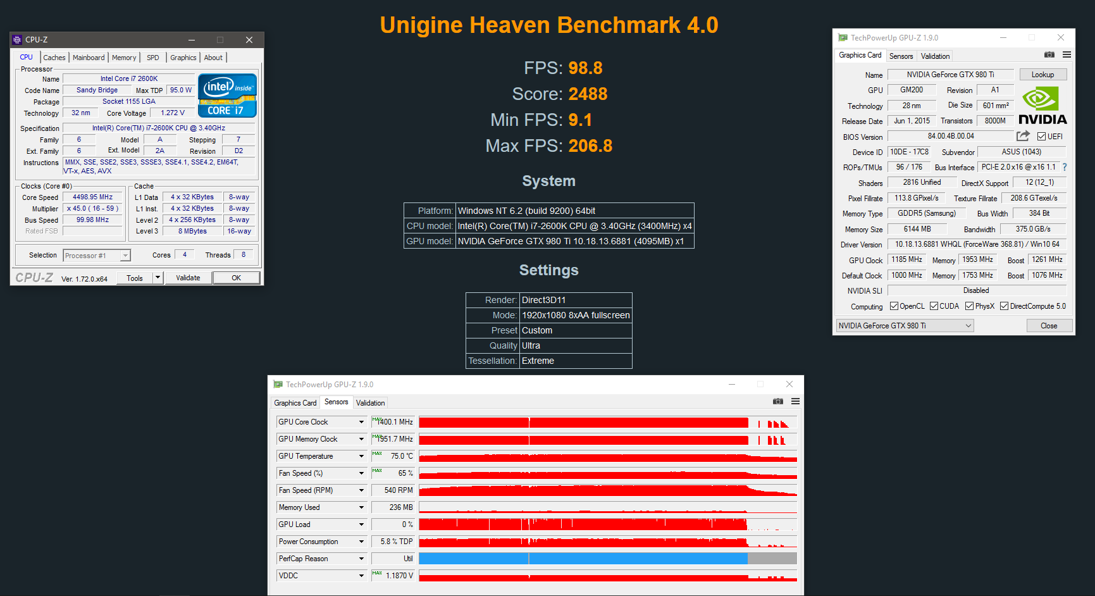Open the hamburger menu in GPU-Z Graphics Card window
The image size is (1095, 596).
click(1067, 55)
